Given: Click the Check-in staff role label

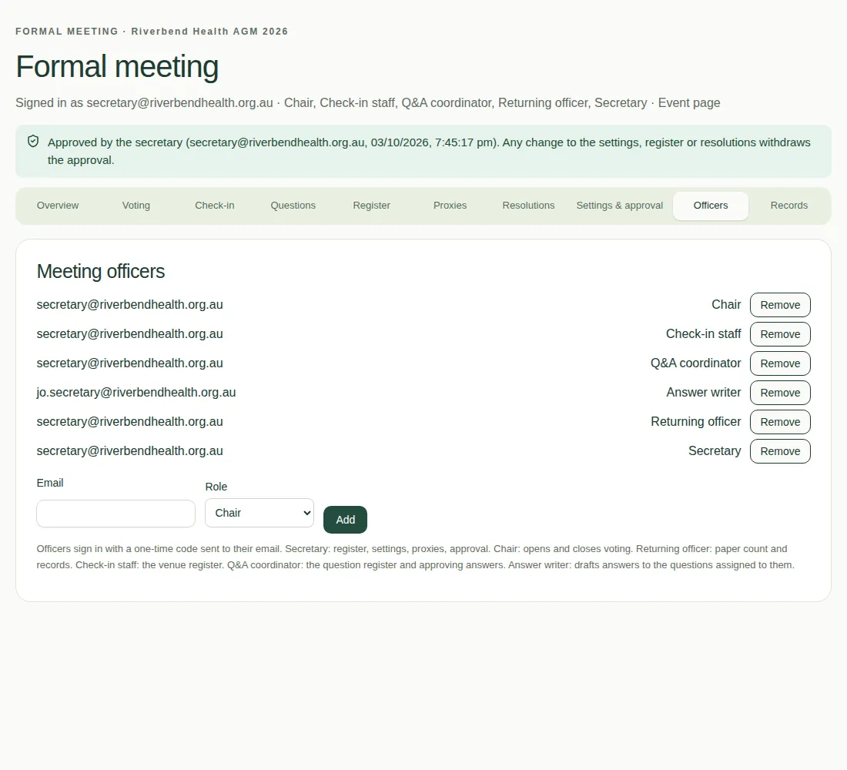Looking at the screenshot, I should tap(703, 334).
